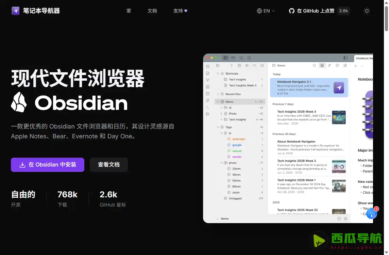Click the 查看文档 view docs button
The height and width of the screenshot is (255, 389).
[109, 165]
